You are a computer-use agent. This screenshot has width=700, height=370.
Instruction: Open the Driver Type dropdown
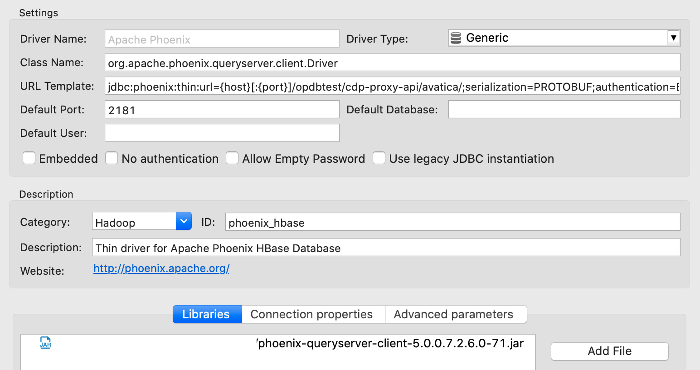[x=674, y=38]
